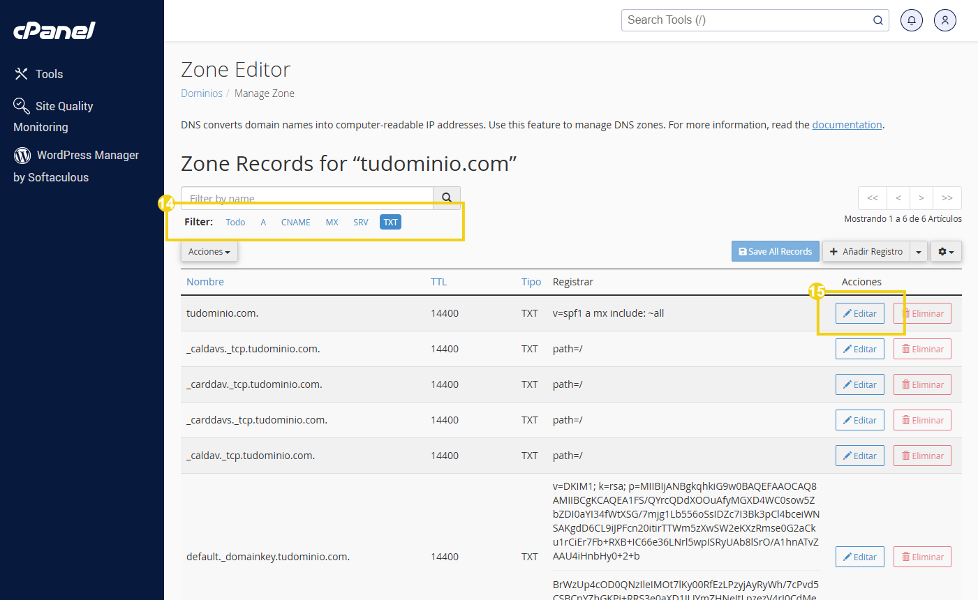
Task: Open the user account icon
Action: 944,20
